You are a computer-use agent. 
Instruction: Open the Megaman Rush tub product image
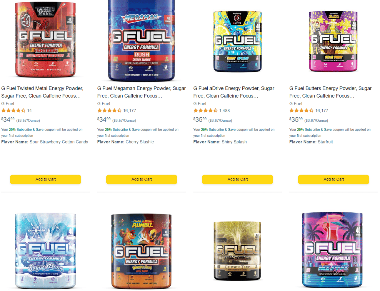pos(141,40)
